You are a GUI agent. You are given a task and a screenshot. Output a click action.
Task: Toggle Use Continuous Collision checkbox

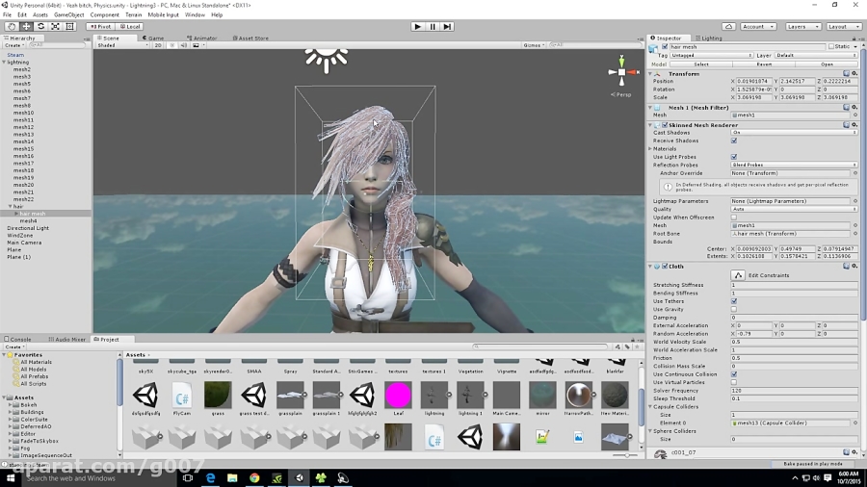[x=734, y=374]
